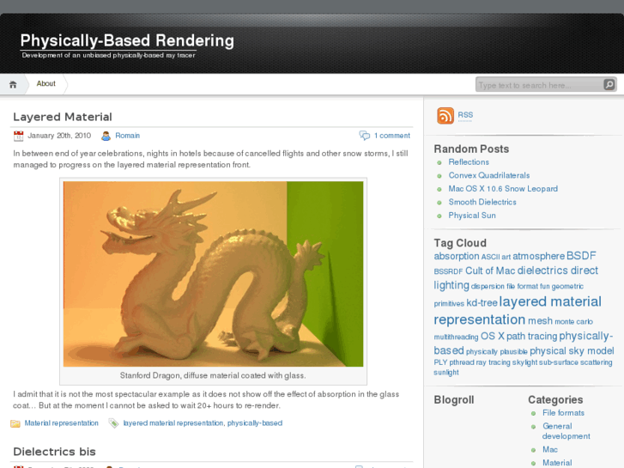Select the BSSRDF tag
The width and height of the screenshot is (624, 468).
pos(448,271)
